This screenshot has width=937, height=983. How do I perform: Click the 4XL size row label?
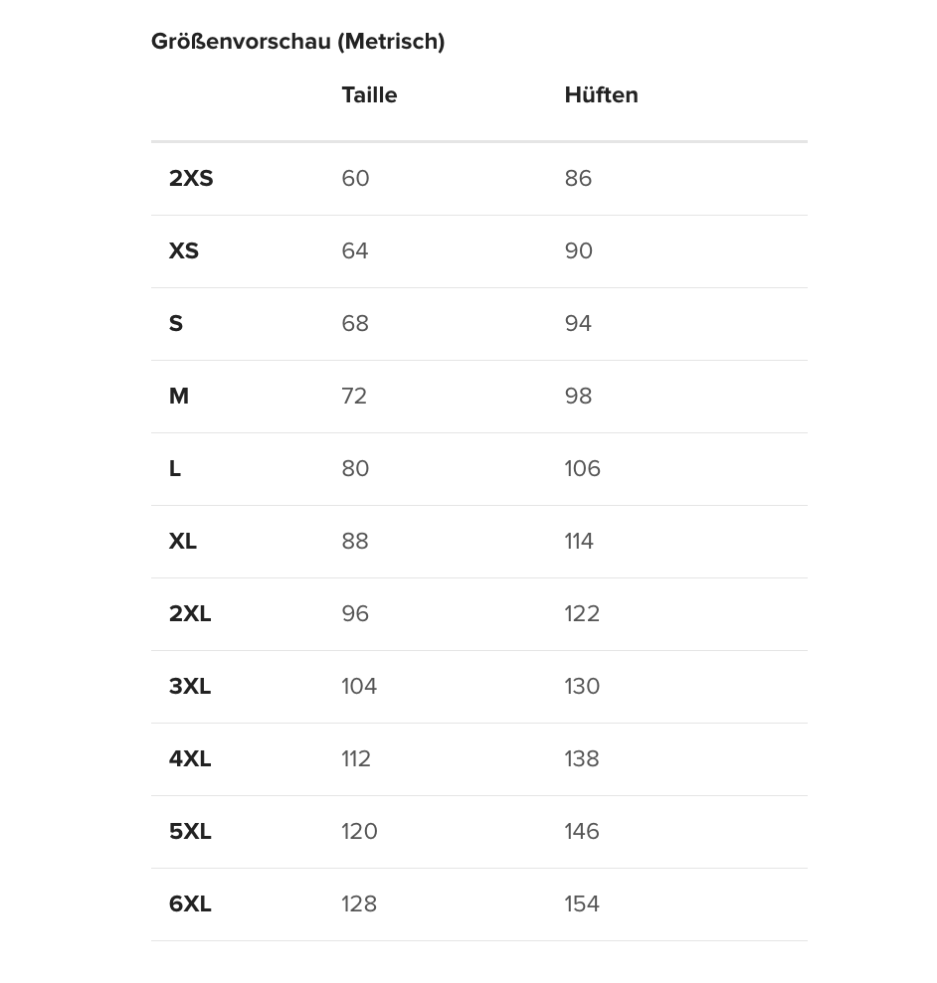click(190, 759)
